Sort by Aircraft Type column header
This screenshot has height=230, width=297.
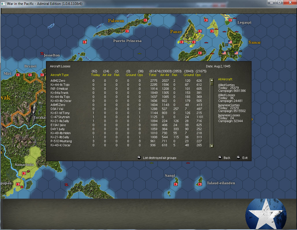point(60,75)
